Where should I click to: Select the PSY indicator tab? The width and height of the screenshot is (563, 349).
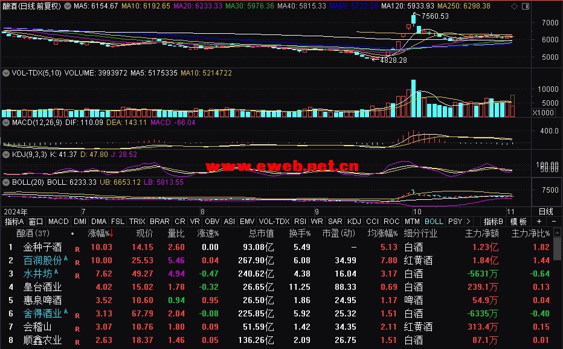455,222
